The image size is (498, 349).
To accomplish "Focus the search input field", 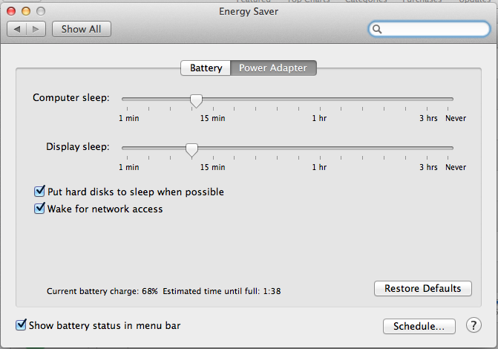I will (x=429, y=29).
